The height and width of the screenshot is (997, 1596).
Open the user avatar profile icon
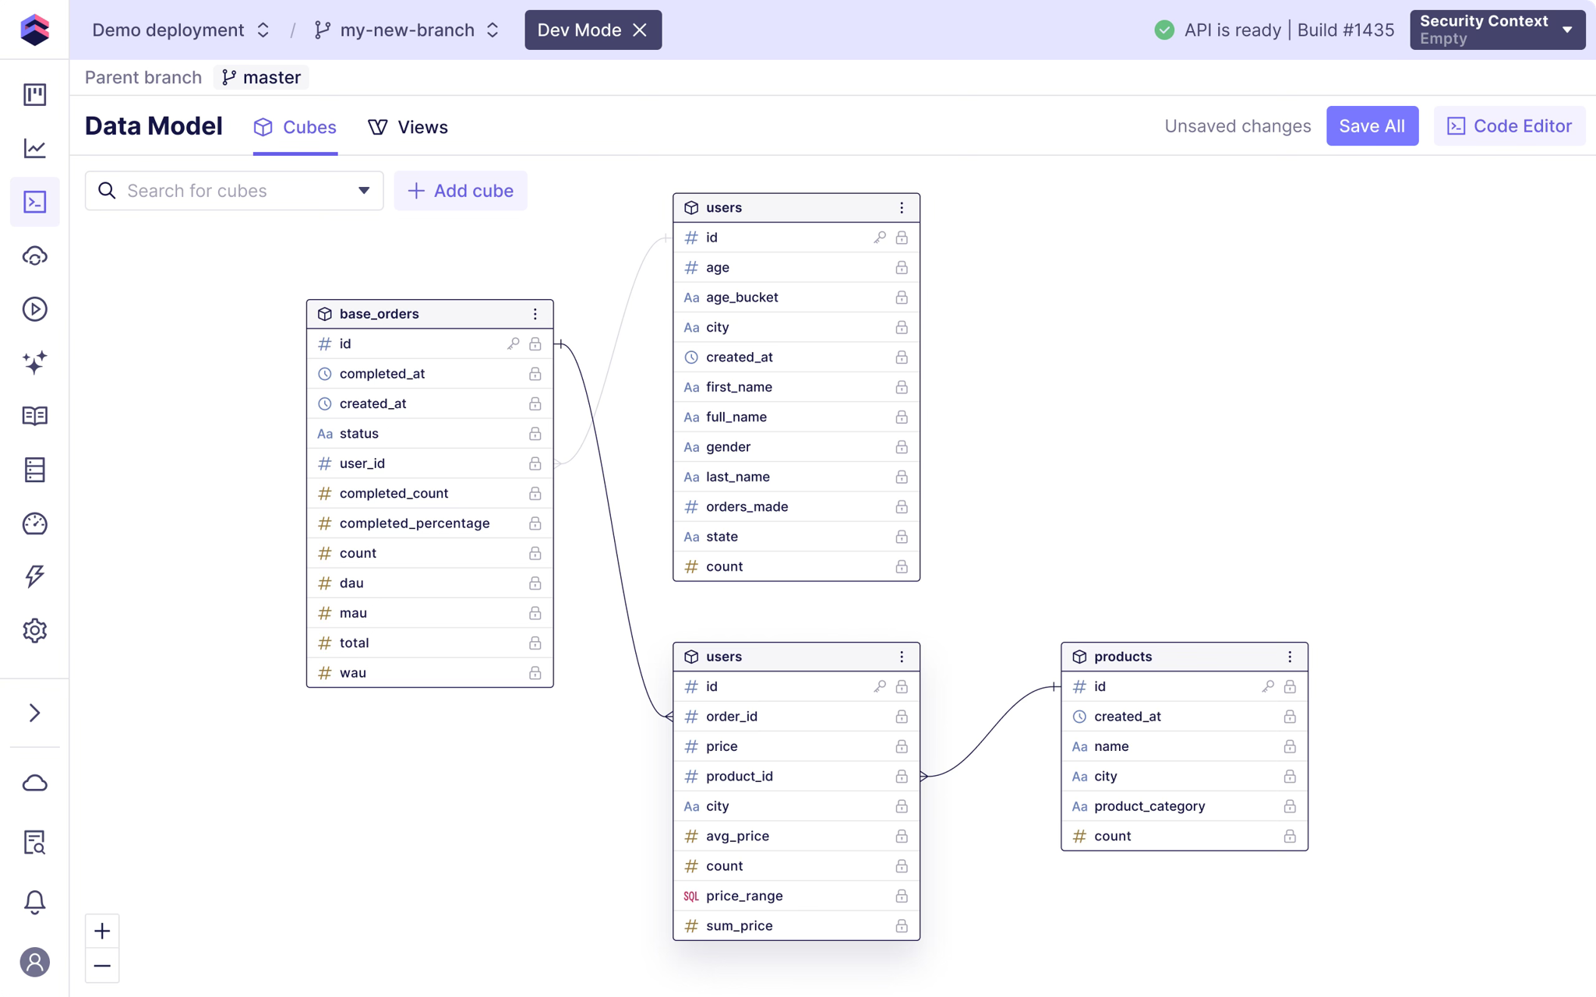pyautogui.click(x=34, y=962)
